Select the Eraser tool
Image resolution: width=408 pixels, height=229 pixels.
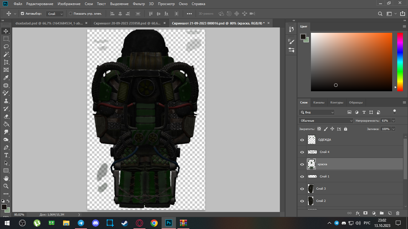point(6,116)
